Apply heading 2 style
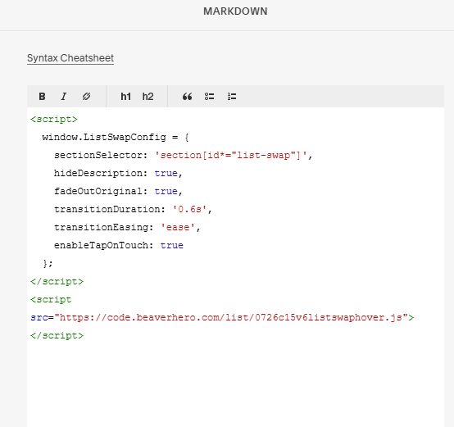The height and width of the screenshot is (427, 454). click(148, 97)
